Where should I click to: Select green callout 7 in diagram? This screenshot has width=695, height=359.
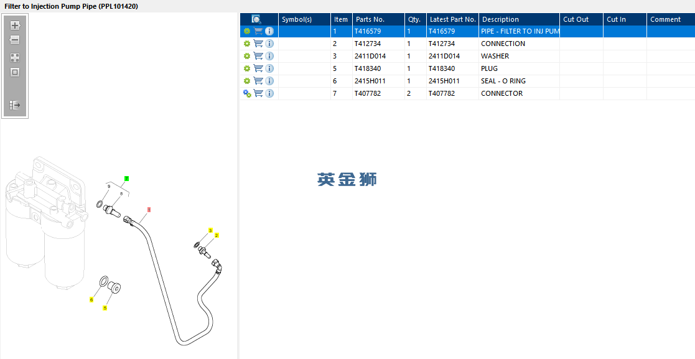pyautogui.click(x=127, y=179)
